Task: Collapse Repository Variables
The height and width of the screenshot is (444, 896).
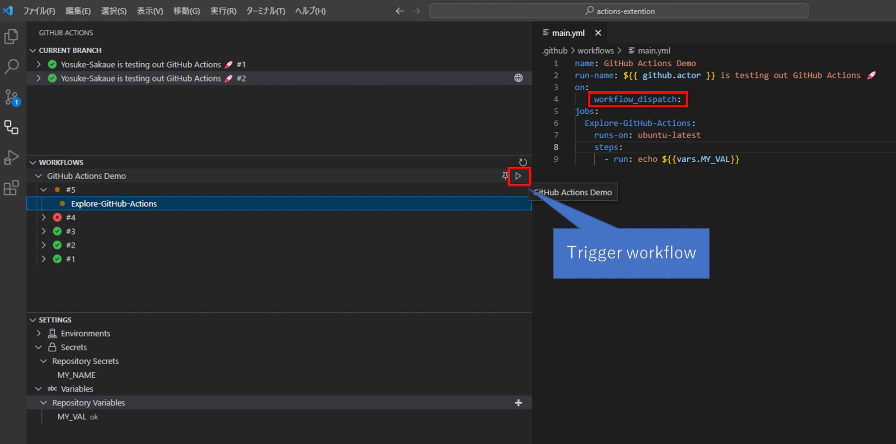Action: pos(43,403)
